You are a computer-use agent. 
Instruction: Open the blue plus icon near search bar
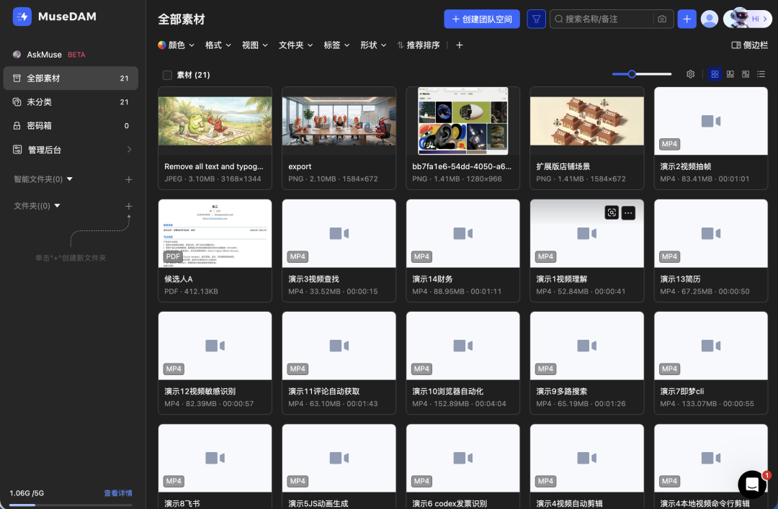[687, 19]
